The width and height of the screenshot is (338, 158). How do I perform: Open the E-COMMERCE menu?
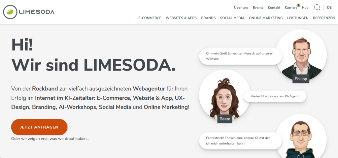150,18
